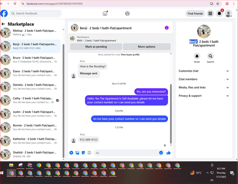Open the Facebook logo home link
Viewport: 238px width, 184px height.
coord(4,13)
